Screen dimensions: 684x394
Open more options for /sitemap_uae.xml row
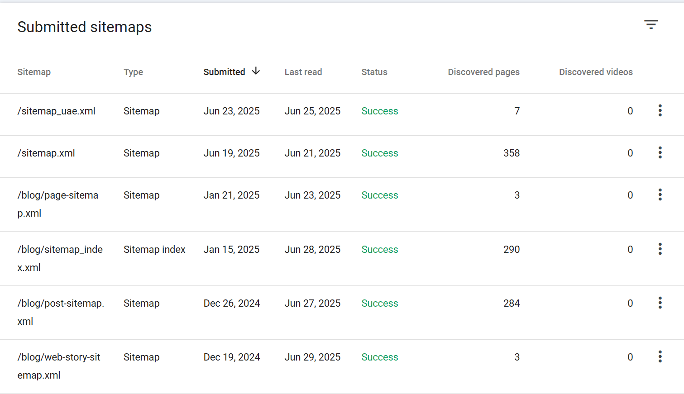pos(660,111)
